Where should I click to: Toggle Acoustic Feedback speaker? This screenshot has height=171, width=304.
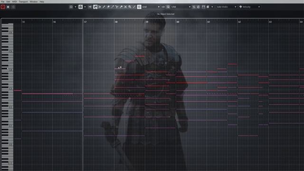click(x=90, y=7)
